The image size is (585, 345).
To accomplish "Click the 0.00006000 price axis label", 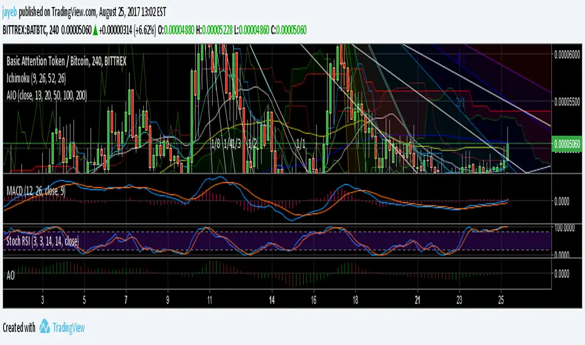I will click(567, 55).
